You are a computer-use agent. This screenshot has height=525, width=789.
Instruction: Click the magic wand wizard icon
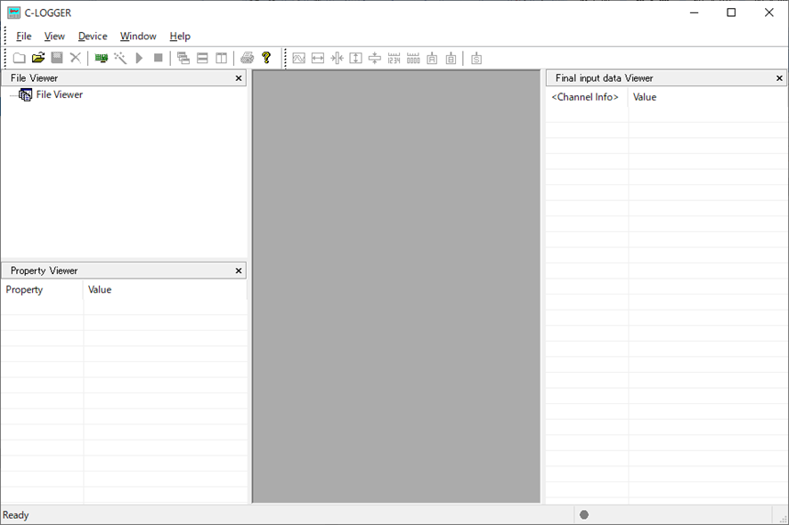120,58
